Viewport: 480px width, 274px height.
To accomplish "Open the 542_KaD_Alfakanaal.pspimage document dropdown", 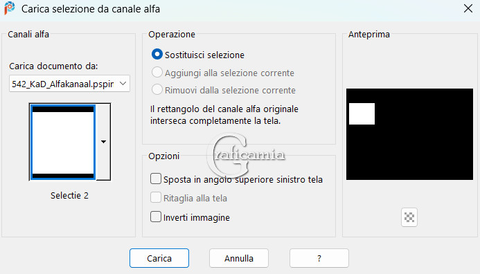I will point(69,84).
